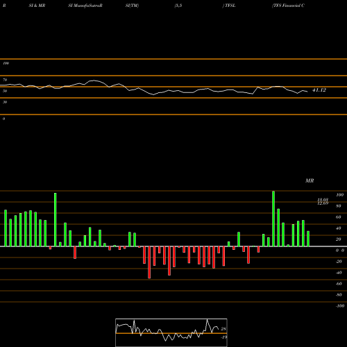Click the deepest red MR bar
The width and height of the screenshot is (347, 347).
pos(149,262)
